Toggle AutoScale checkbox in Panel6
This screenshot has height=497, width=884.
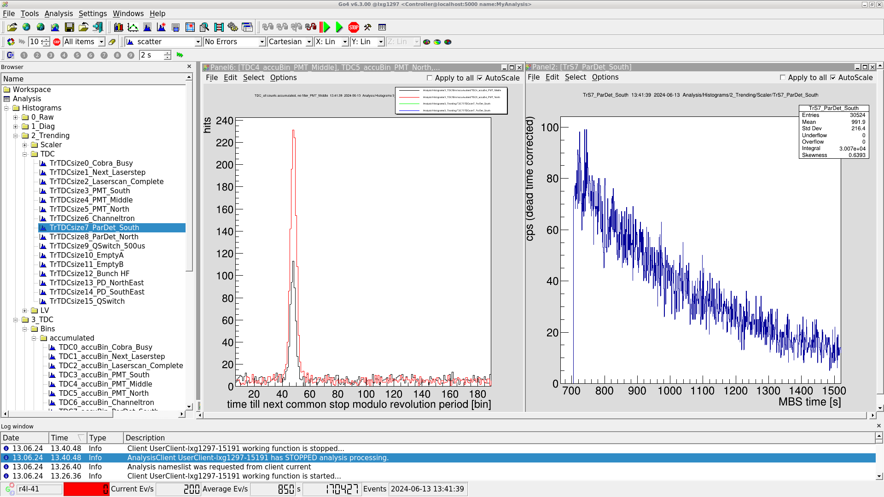479,78
